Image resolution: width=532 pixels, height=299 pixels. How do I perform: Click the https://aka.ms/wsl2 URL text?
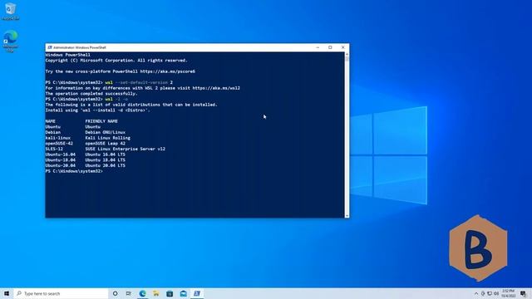[x=216, y=88]
